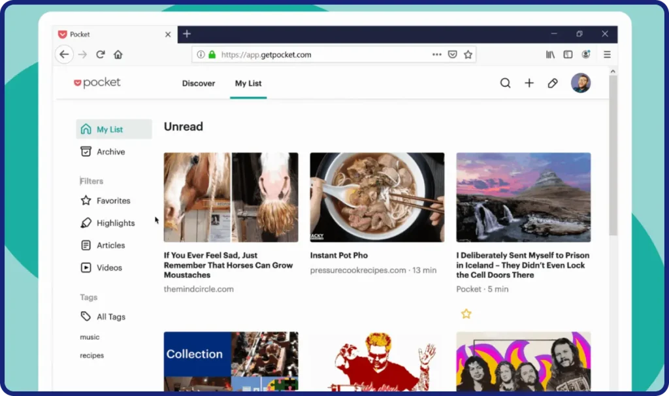Click the themindcircle.com source link
Screen dimensions: 669x396
coord(199,289)
